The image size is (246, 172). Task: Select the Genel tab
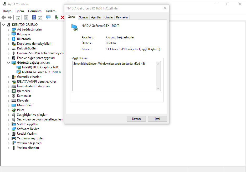72,17
